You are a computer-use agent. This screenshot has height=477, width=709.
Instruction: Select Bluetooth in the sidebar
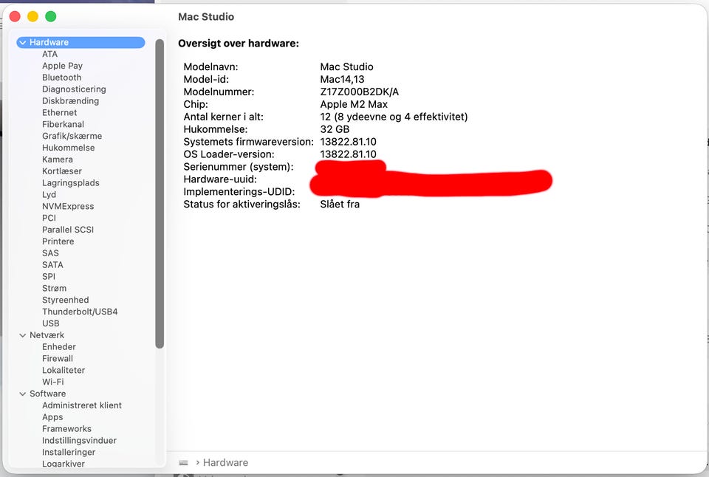tap(62, 78)
